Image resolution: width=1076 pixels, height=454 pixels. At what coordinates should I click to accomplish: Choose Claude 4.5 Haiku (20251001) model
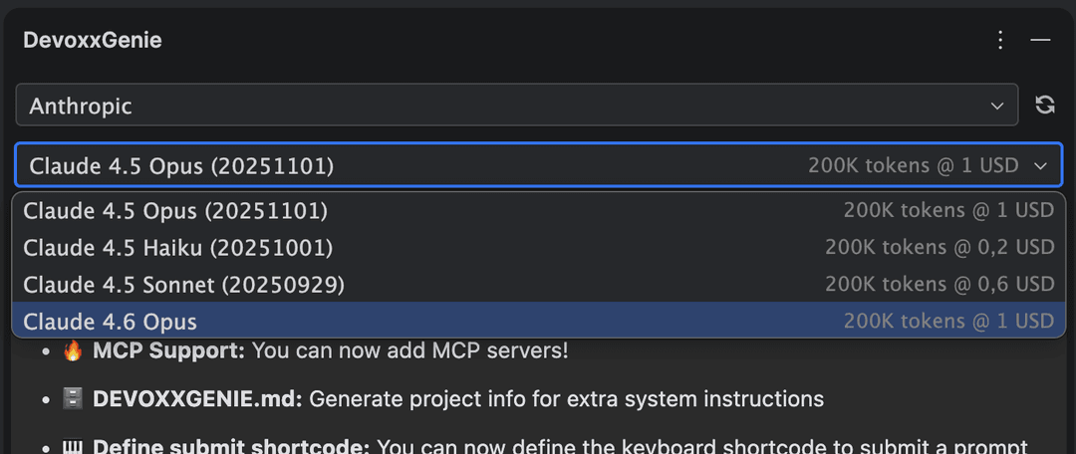[x=539, y=247]
